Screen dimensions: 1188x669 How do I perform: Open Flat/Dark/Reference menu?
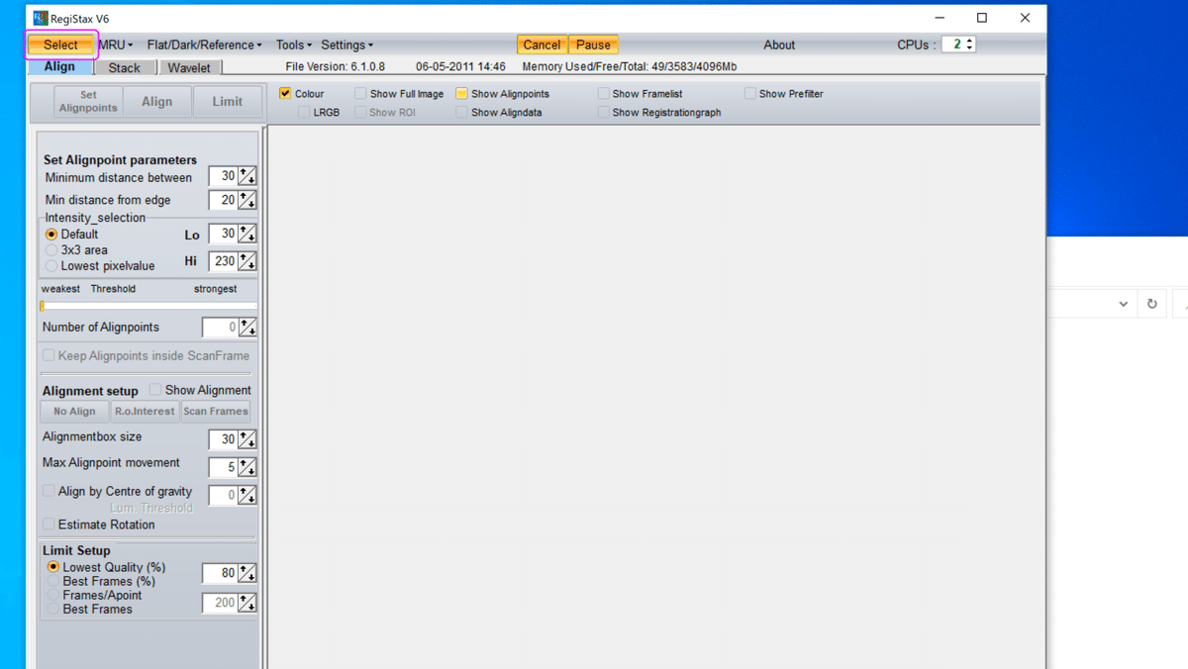click(x=204, y=45)
